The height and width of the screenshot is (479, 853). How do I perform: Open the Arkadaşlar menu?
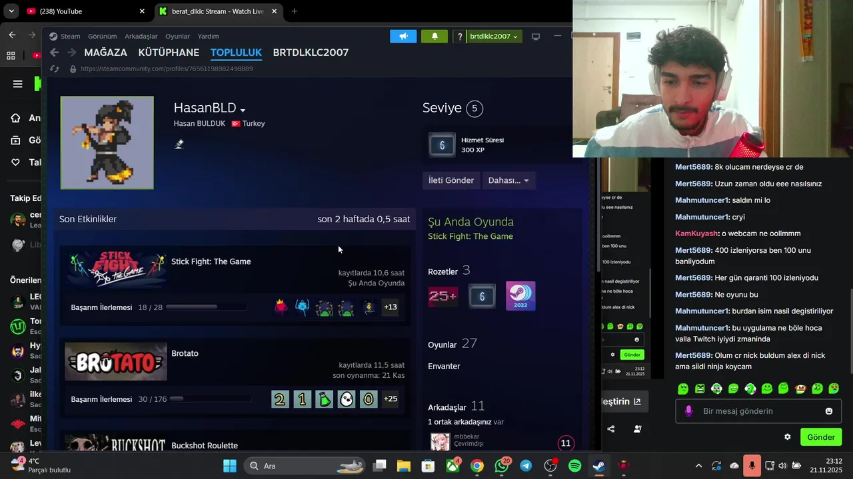[141, 37]
